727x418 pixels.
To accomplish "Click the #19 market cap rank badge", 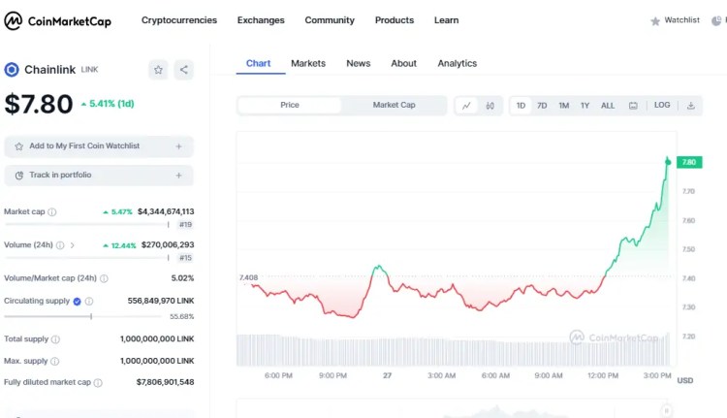I will pos(185,225).
